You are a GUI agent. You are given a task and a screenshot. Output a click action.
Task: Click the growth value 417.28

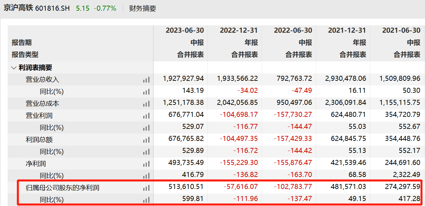[410, 199]
